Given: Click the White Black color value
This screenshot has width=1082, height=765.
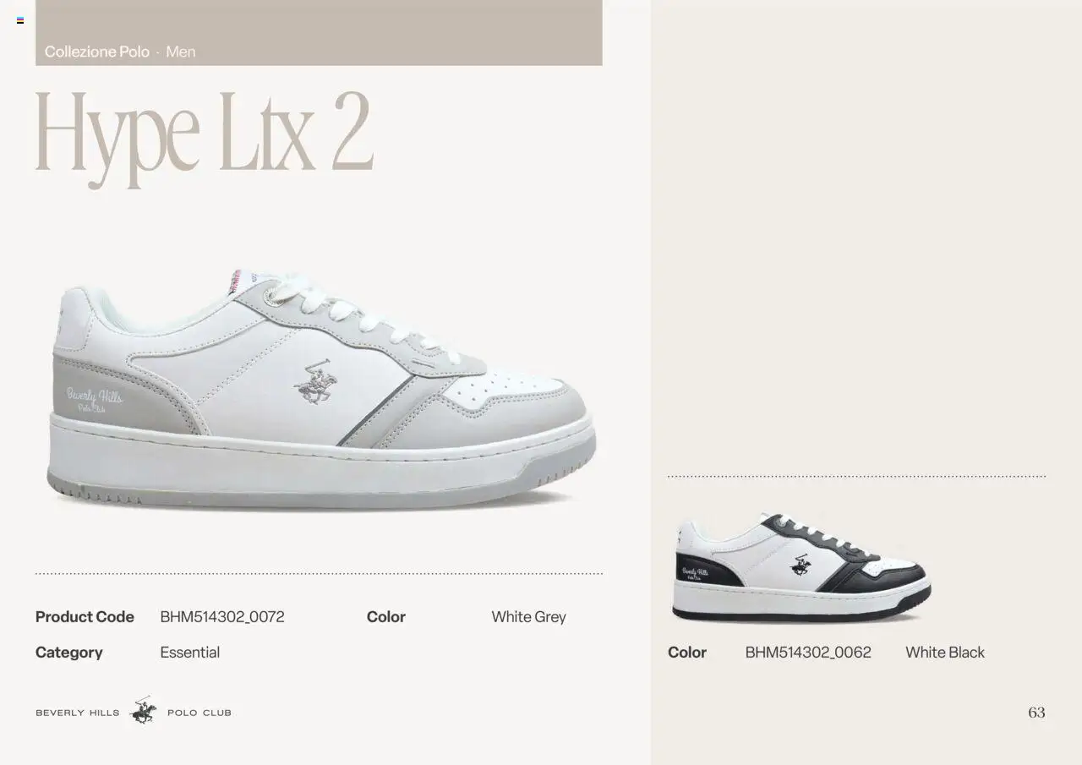Looking at the screenshot, I should pyautogui.click(x=945, y=653).
